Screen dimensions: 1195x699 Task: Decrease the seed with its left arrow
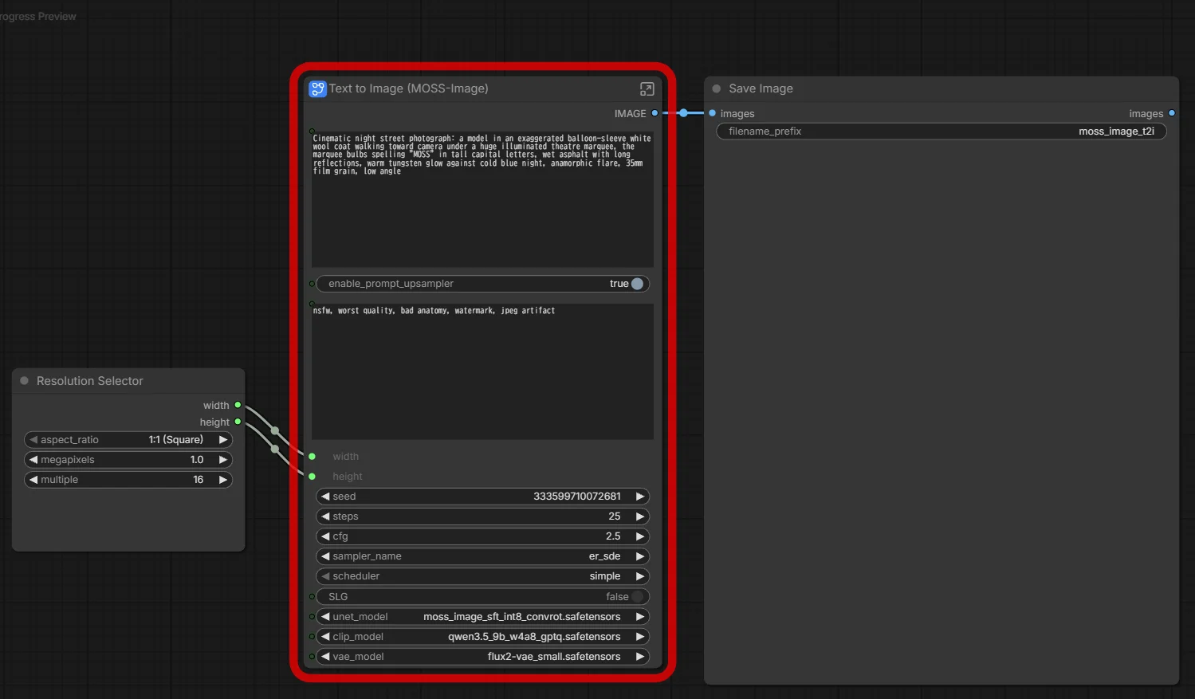coord(325,497)
